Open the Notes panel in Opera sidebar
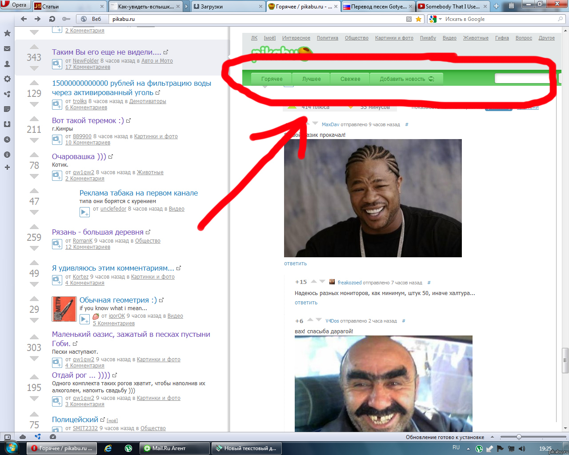Viewport: 569px width, 455px height. point(7,109)
